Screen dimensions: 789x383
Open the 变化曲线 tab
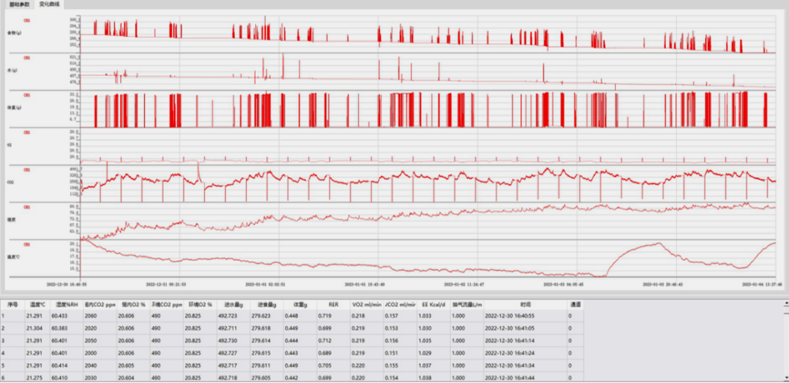(49, 4)
